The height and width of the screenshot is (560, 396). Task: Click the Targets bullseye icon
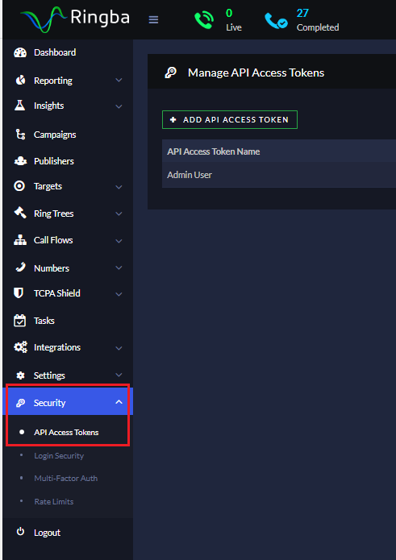[x=19, y=185]
